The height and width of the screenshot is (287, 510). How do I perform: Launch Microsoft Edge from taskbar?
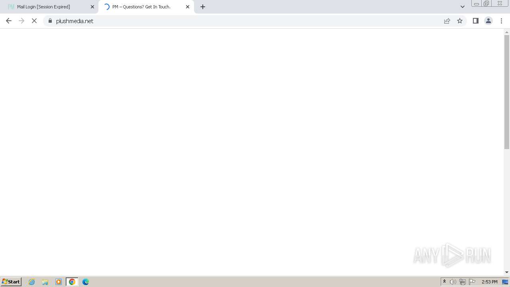click(86, 282)
